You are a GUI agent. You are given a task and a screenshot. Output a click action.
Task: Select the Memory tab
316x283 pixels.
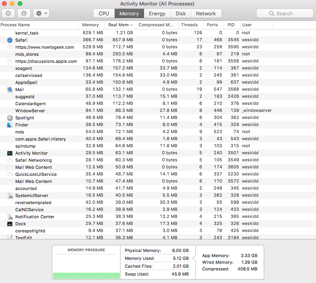[129, 13]
